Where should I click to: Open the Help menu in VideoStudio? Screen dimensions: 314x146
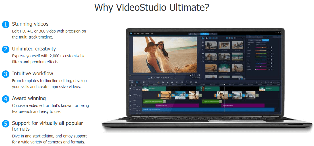(152, 33)
